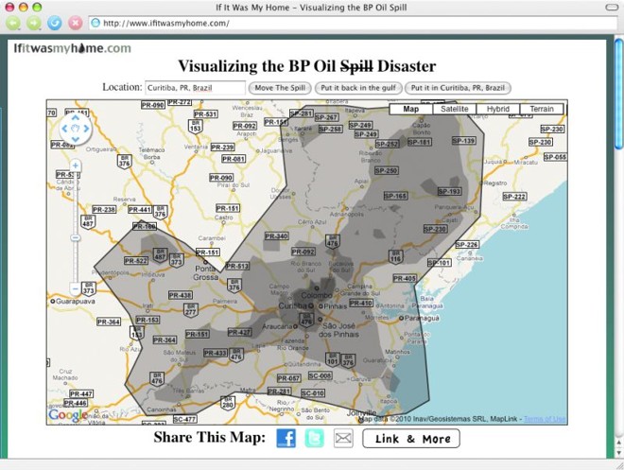The image size is (624, 470).
Task: Click the scrollbar down arrow
Action: 618,452
